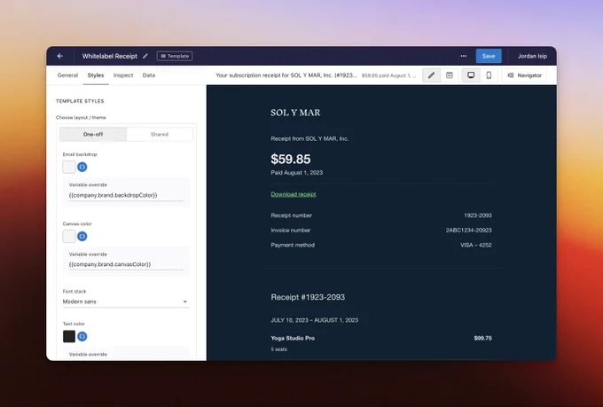This screenshot has height=407, width=603.
Task: Switch to mobile preview icon
Action: 489,75
